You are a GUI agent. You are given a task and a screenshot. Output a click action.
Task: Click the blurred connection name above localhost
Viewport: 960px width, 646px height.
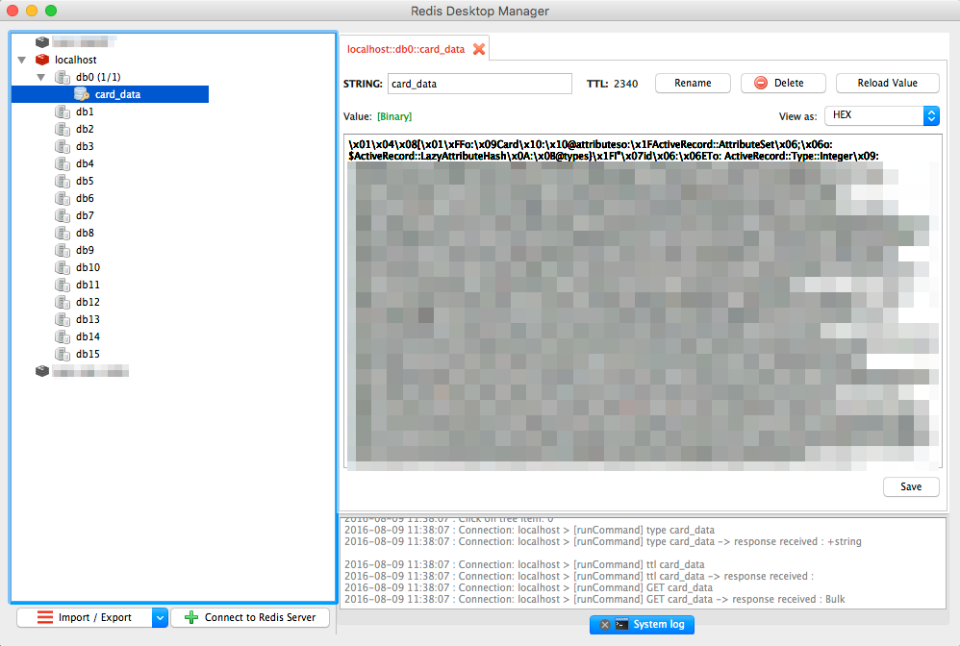click(84, 41)
